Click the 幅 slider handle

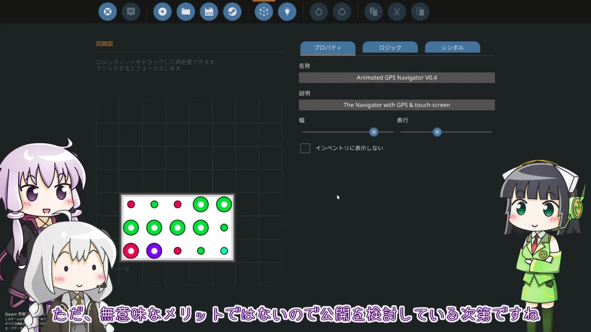coord(374,132)
